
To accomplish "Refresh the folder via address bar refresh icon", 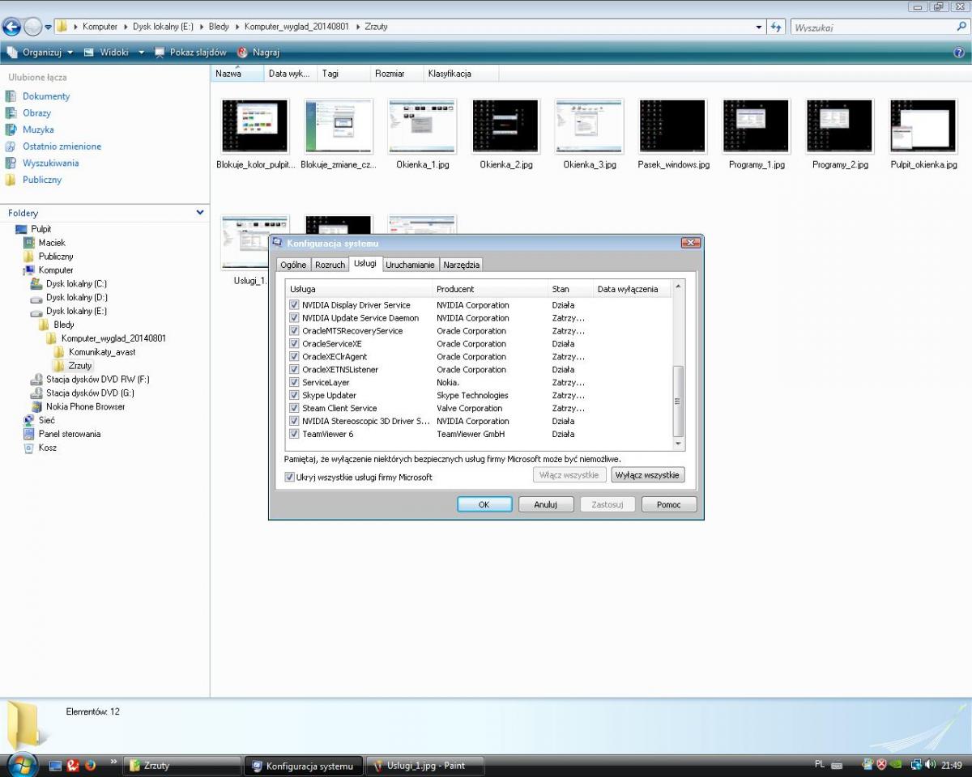I will pyautogui.click(x=776, y=27).
